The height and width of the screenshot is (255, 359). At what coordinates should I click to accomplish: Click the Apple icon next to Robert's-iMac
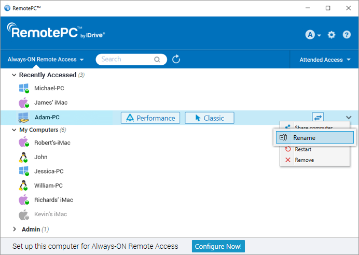(24, 142)
